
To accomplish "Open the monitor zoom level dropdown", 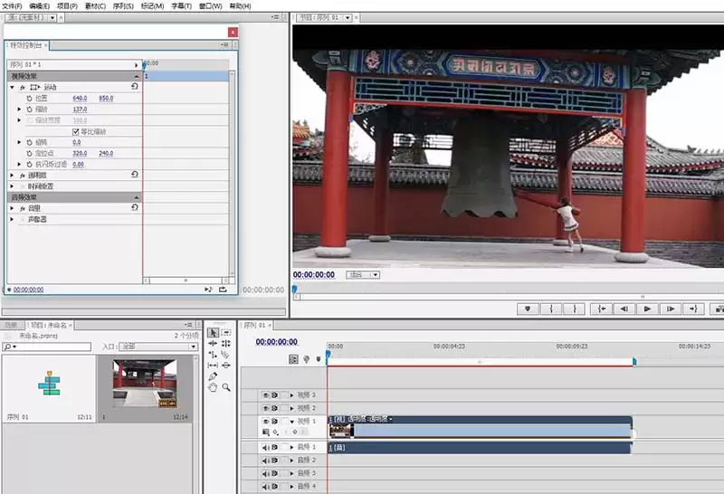I will pos(363,275).
